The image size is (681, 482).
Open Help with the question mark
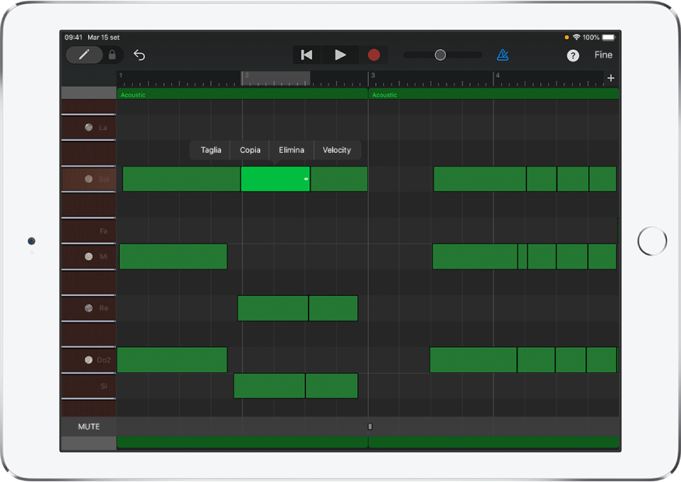click(x=573, y=55)
